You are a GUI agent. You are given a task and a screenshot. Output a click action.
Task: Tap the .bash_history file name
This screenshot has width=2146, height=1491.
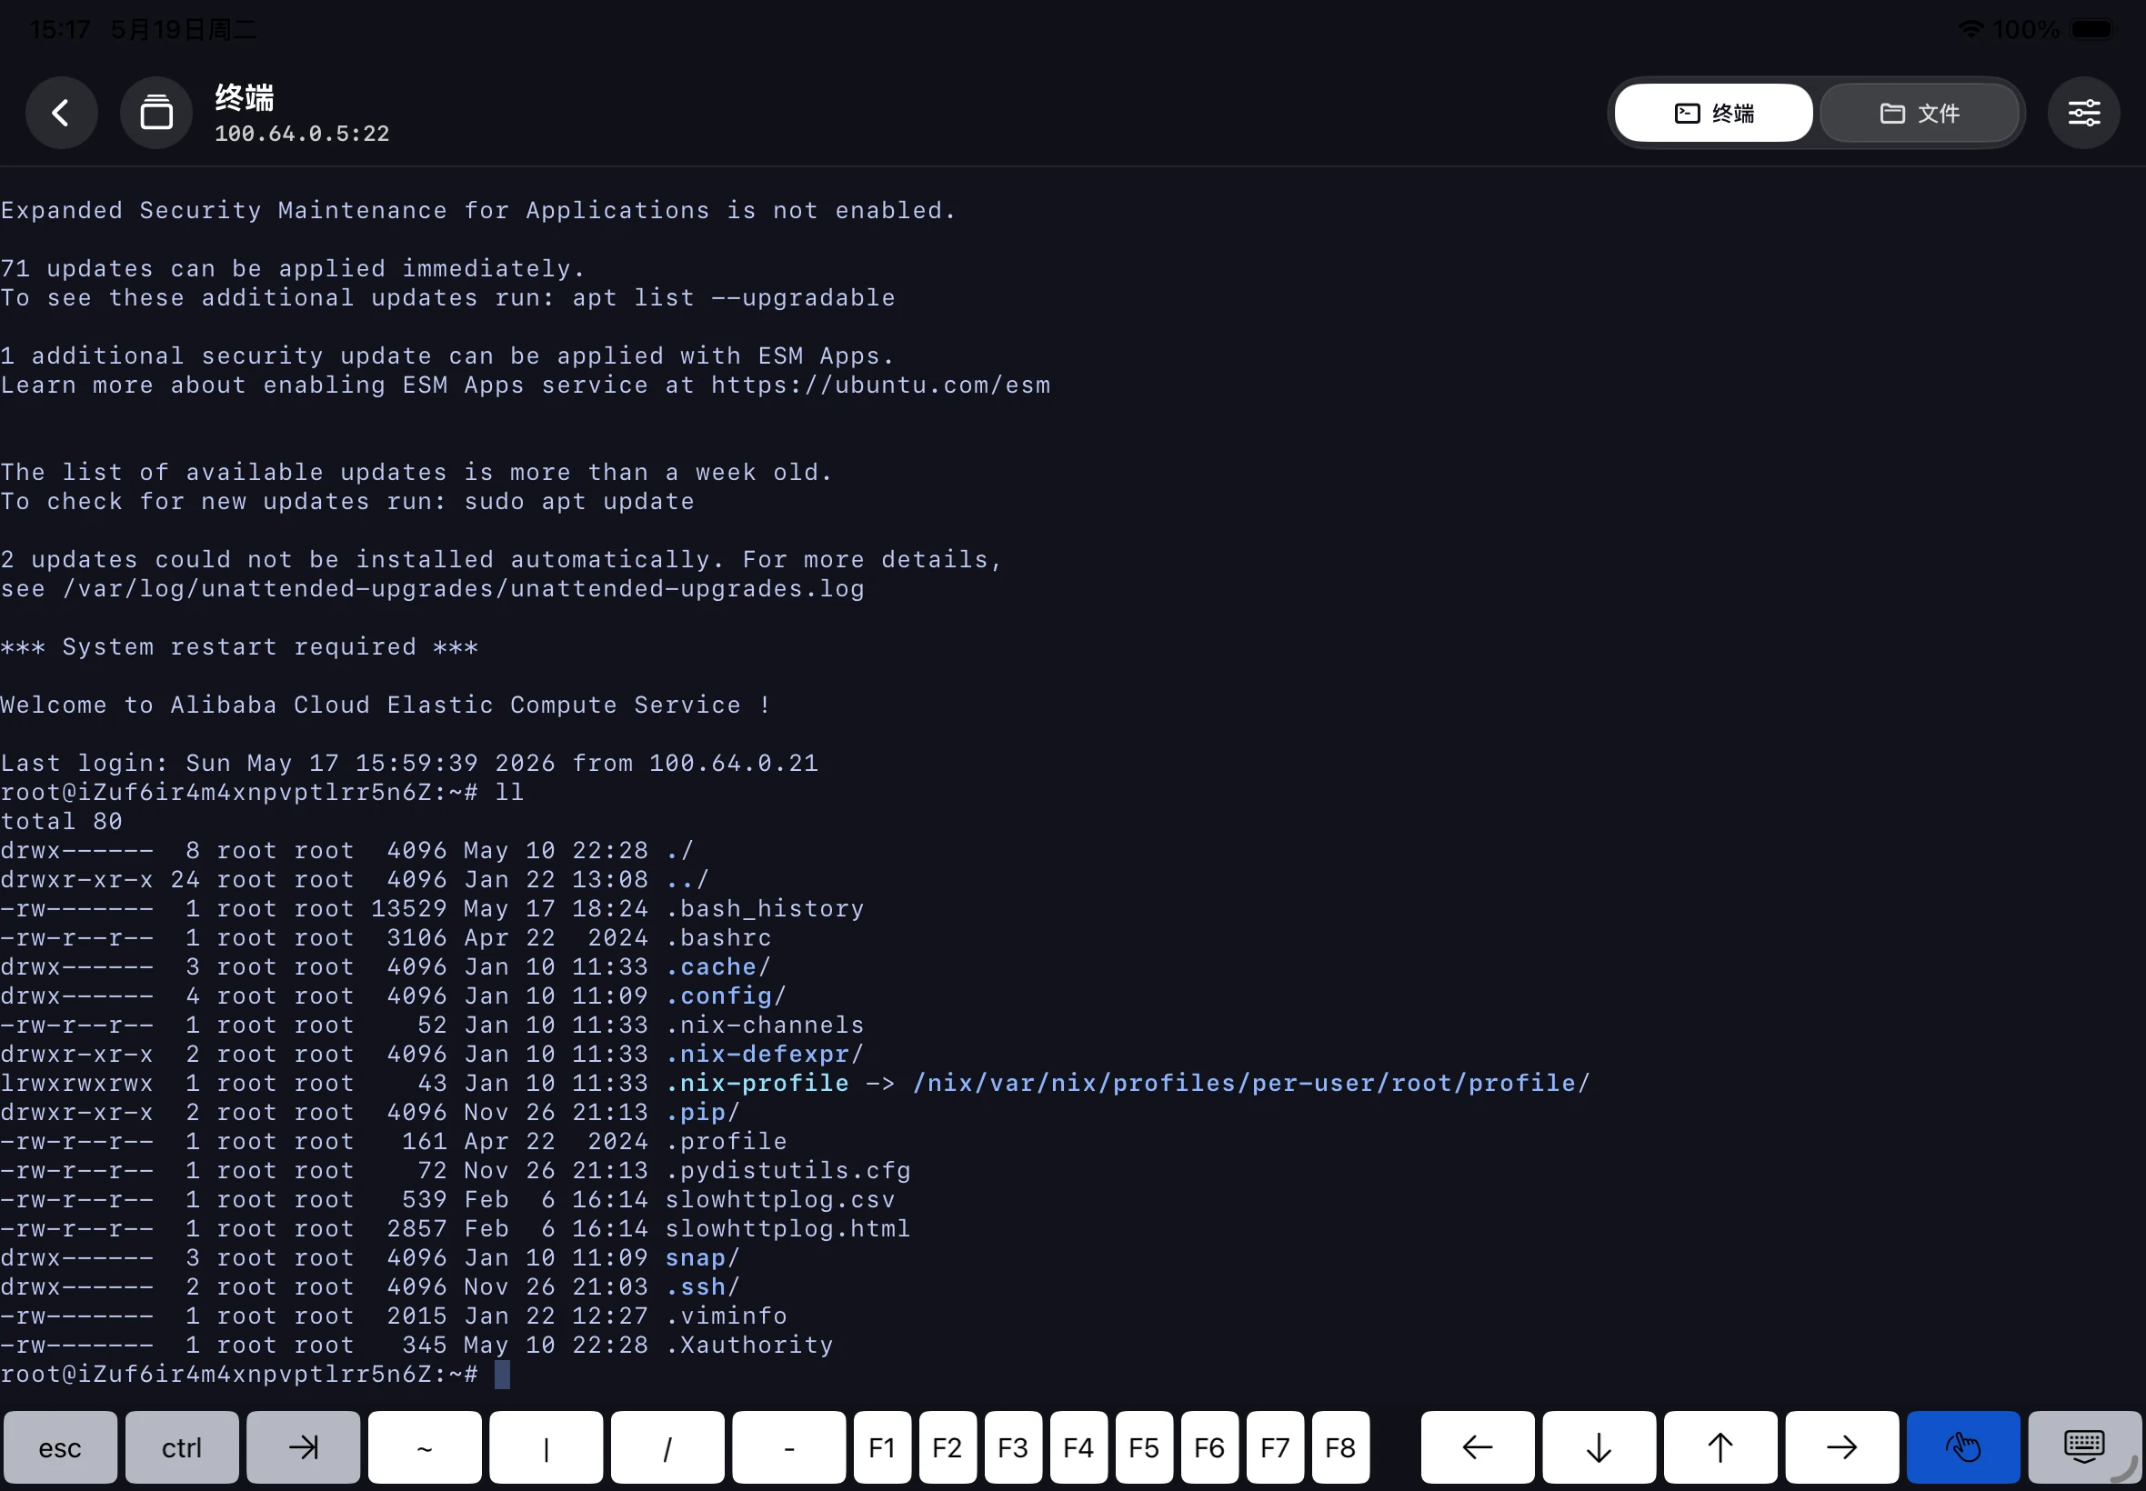click(765, 908)
